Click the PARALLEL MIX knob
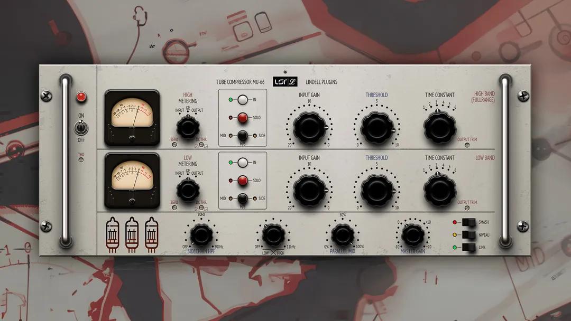Viewport: 571px width, 321px height. click(x=343, y=234)
